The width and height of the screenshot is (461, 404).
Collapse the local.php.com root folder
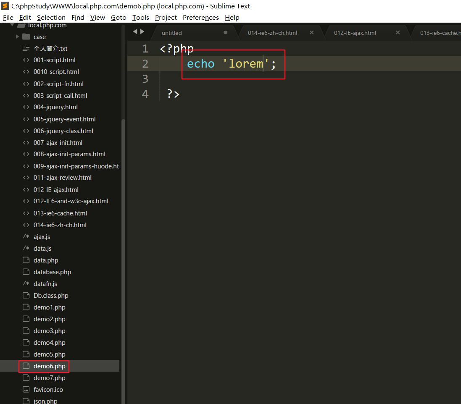pos(12,26)
